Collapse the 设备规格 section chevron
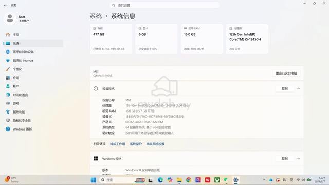 (x=298, y=89)
